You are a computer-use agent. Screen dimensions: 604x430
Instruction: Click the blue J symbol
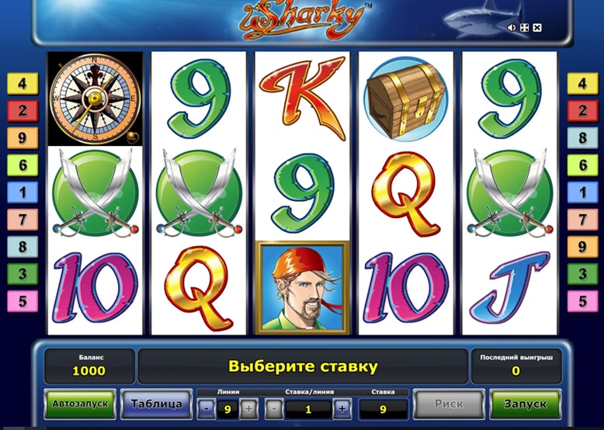(x=509, y=288)
